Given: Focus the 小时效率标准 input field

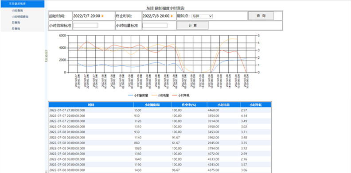Looking at the screenshot, I should [x=86, y=26].
